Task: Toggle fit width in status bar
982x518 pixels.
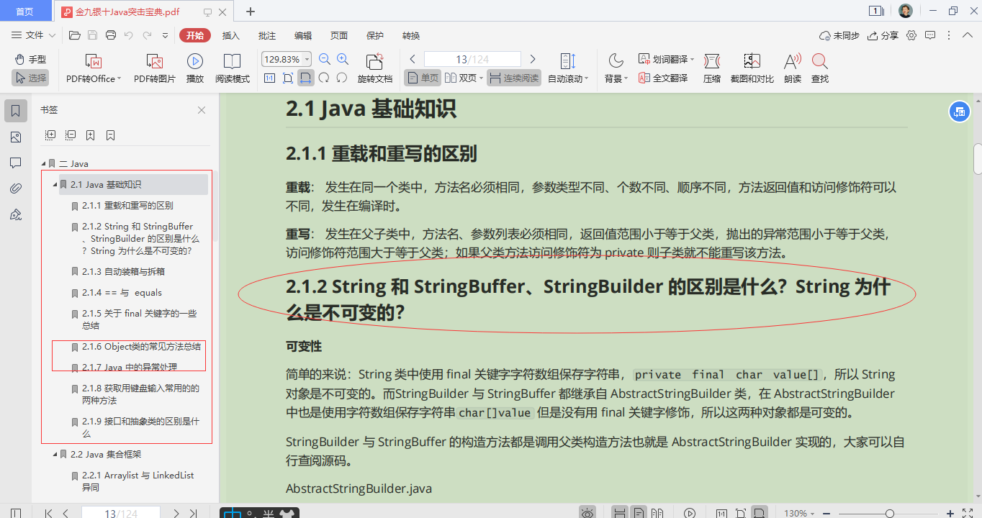Action: (x=759, y=513)
